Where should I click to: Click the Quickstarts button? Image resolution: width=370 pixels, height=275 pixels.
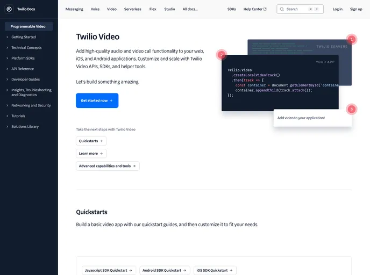(x=91, y=141)
